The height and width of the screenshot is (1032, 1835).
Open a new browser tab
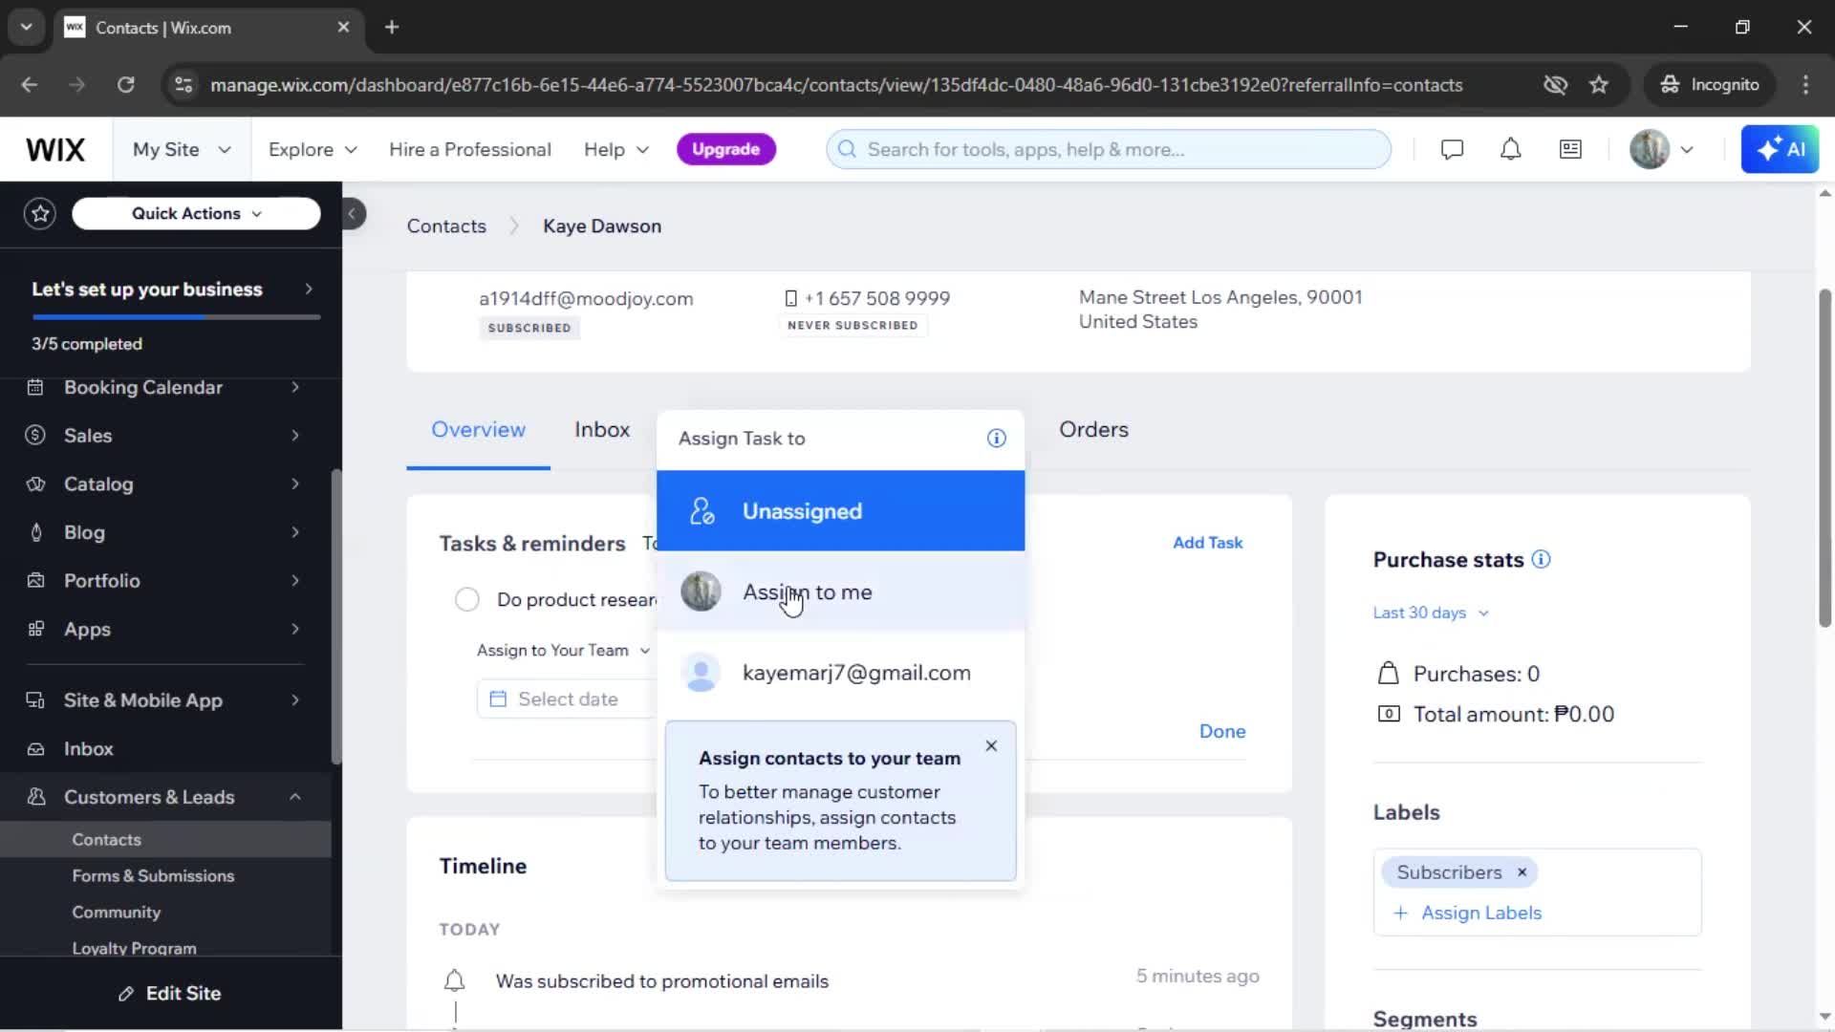392,28
